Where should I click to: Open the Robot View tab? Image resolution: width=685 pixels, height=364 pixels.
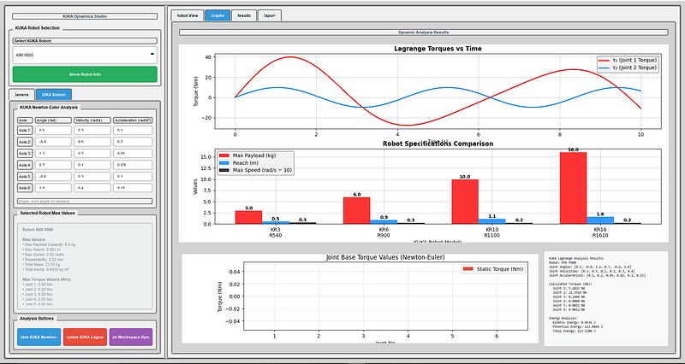pos(187,15)
